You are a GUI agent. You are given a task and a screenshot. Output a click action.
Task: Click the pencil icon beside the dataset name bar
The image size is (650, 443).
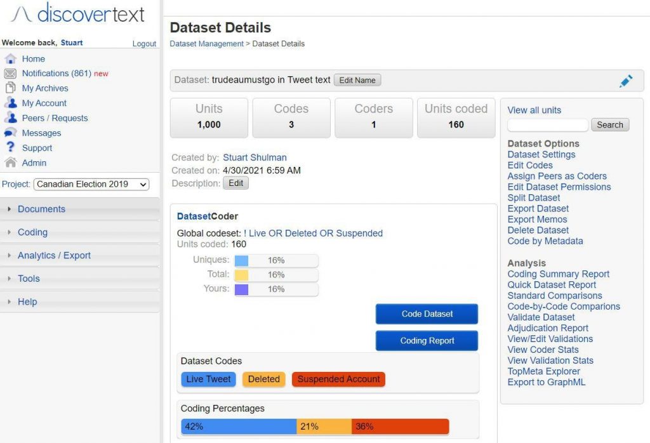[x=626, y=81]
